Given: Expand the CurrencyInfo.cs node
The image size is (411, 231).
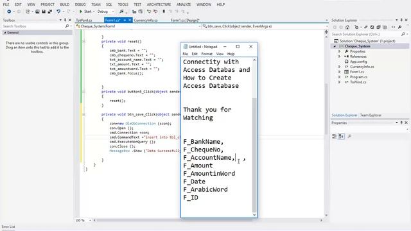Looking at the screenshot, I should coord(340,67).
